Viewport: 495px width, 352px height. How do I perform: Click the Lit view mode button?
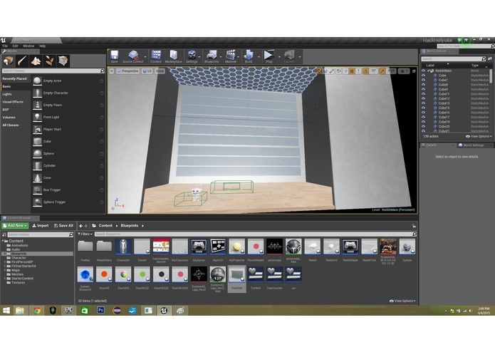147,71
